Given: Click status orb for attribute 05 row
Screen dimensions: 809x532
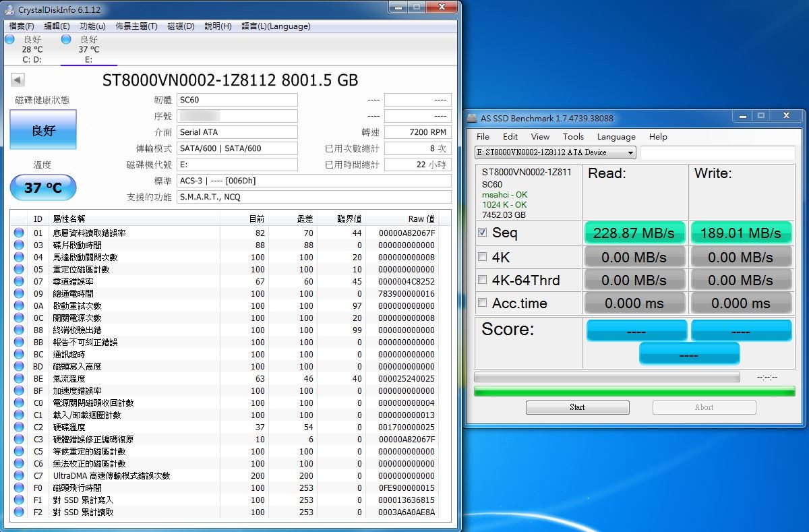Looking at the screenshot, I should (19, 270).
